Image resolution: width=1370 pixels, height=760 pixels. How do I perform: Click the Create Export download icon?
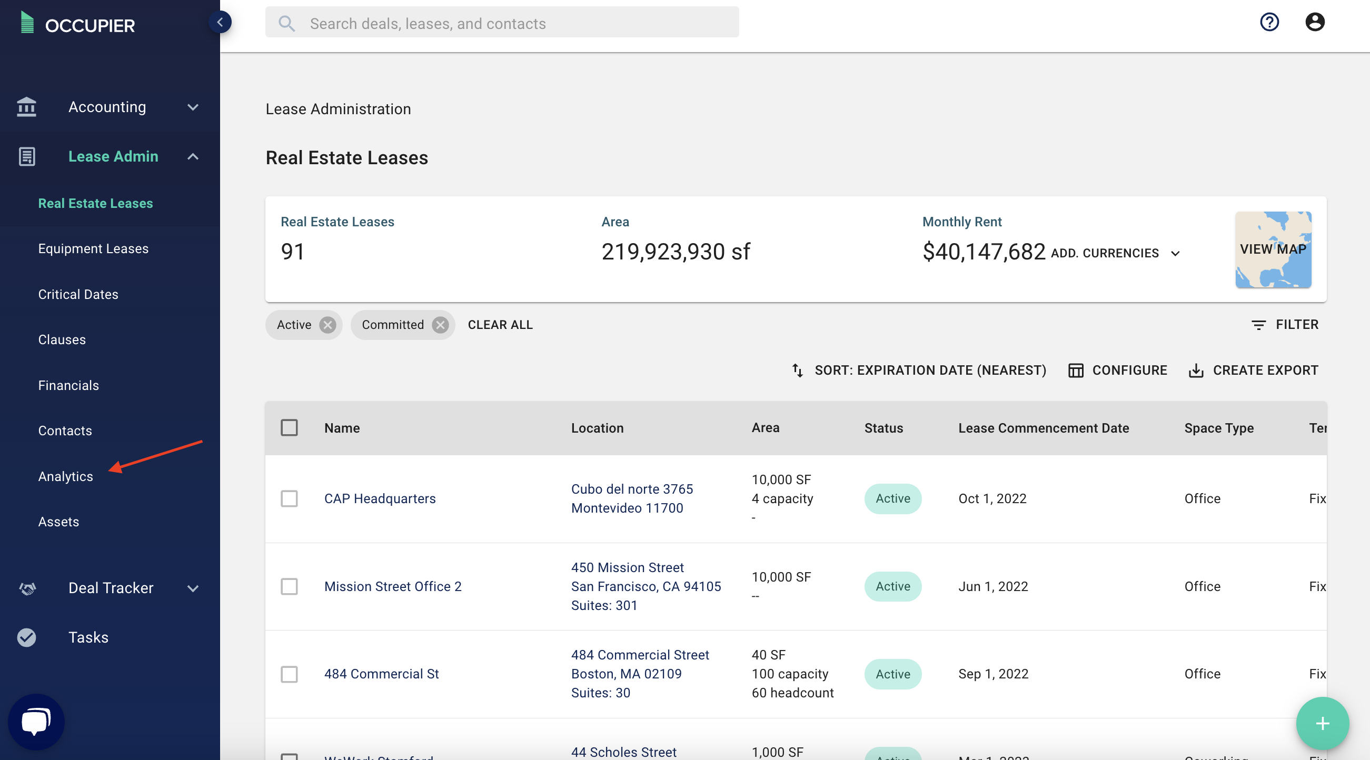[x=1196, y=371]
